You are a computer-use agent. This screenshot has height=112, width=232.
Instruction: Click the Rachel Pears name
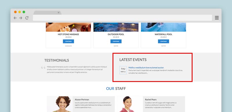[x=151, y=100]
